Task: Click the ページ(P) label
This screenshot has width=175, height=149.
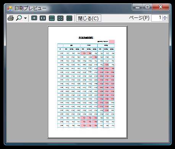Action: [139, 18]
